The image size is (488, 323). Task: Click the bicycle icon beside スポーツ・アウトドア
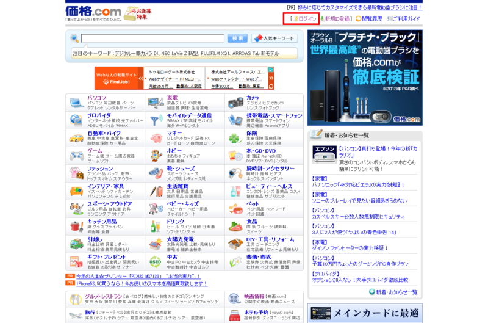(77, 209)
